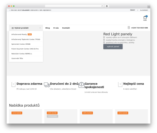This screenshot has width=157, height=133.
Task: Click the VYPRODÁNO sold-out label
Action: point(52,116)
